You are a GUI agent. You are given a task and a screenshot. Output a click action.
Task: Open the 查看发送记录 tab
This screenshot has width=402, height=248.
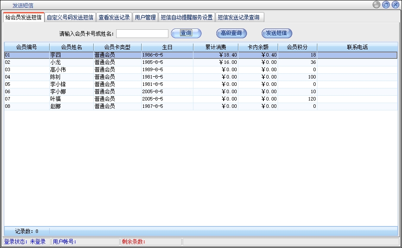point(114,18)
